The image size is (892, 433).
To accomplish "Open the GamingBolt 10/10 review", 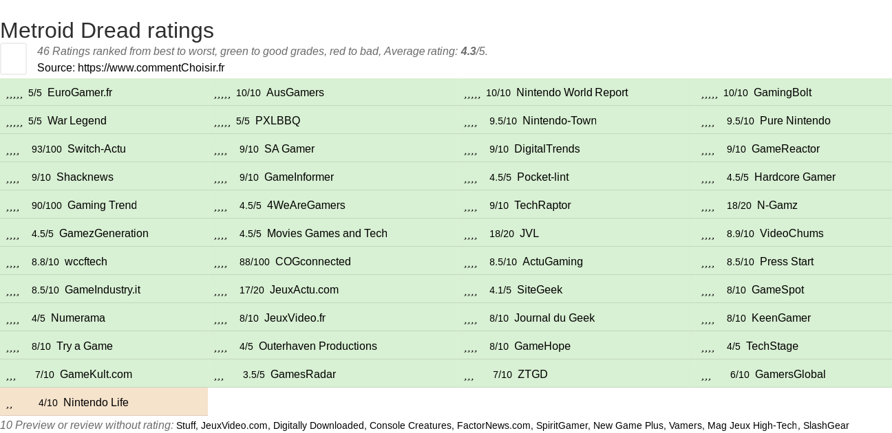I will 782,93.
